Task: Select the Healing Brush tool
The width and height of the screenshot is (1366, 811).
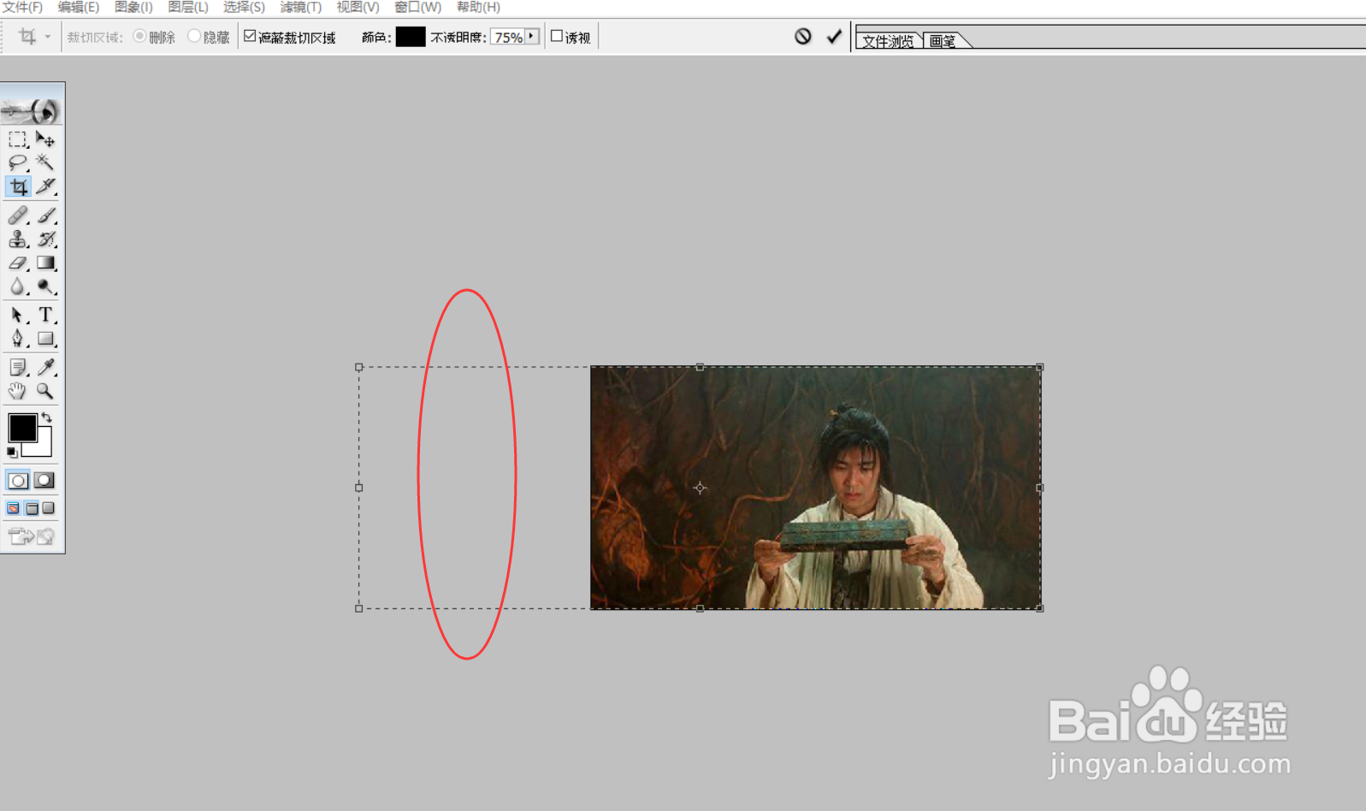Action: coord(18,216)
